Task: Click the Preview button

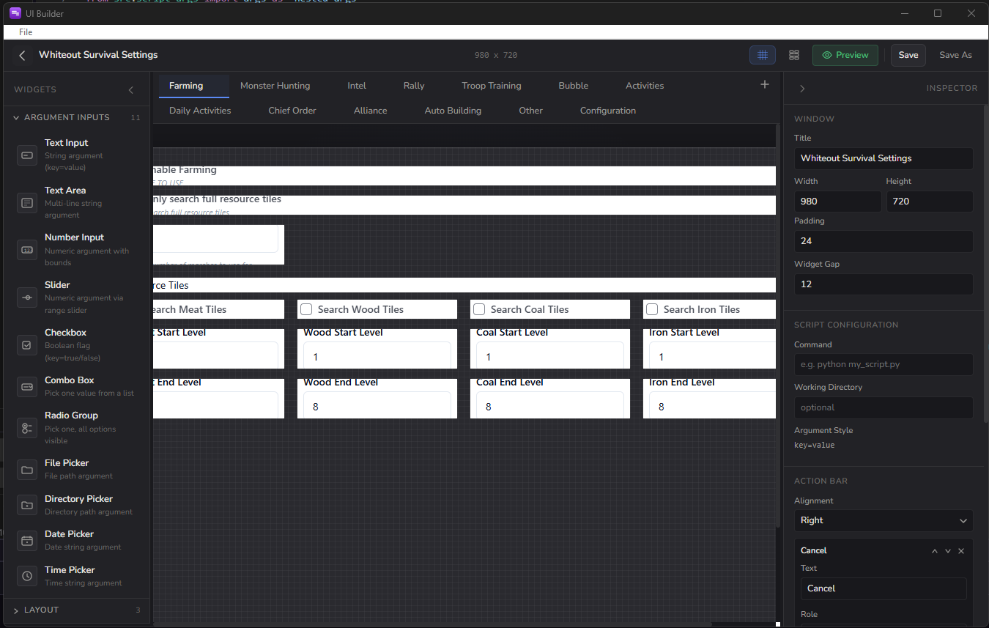Action: point(845,55)
